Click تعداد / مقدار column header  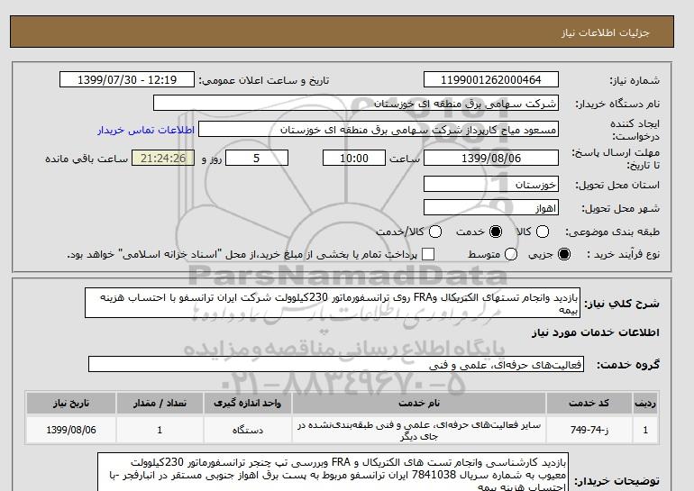(160, 403)
